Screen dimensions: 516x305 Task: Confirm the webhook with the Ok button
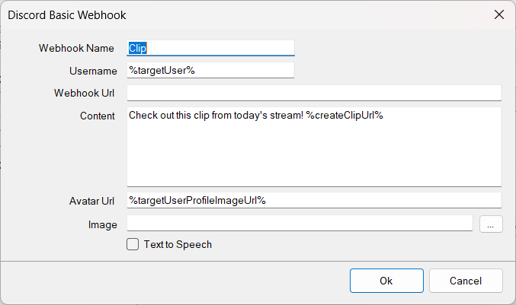(386, 281)
